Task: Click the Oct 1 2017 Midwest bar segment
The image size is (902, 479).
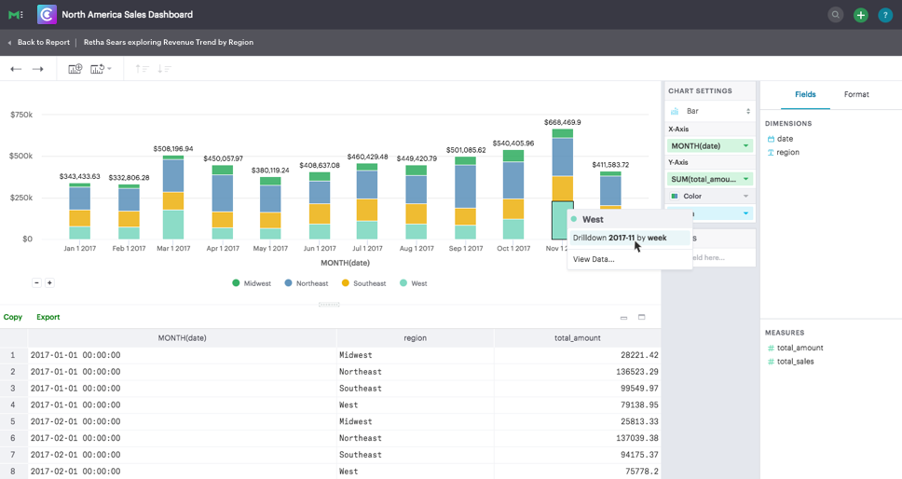Action: tap(513, 156)
